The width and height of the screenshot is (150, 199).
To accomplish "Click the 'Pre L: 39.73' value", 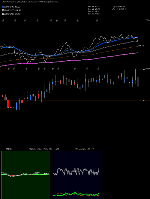I will pos(94,11).
